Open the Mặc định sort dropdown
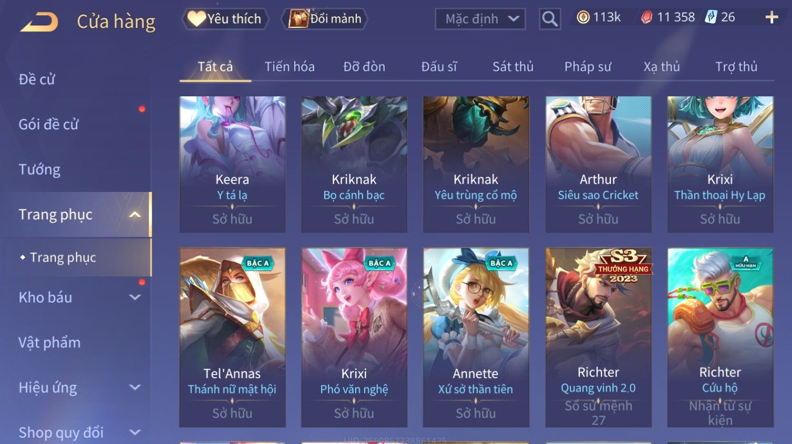Image resolution: width=792 pixels, height=444 pixels. click(x=480, y=19)
